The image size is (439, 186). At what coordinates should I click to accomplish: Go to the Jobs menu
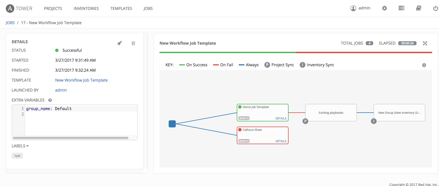tap(148, 9)
